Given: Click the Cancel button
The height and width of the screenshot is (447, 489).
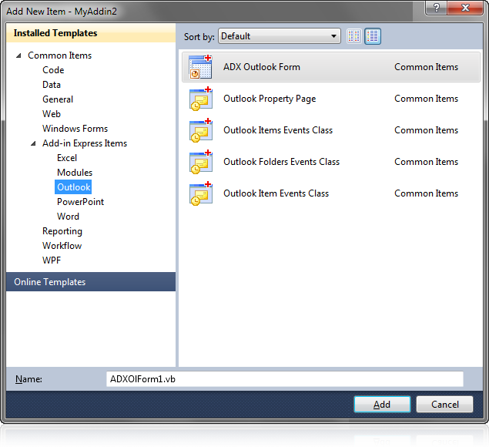Looking at the screenshot, I should (444, 405).
